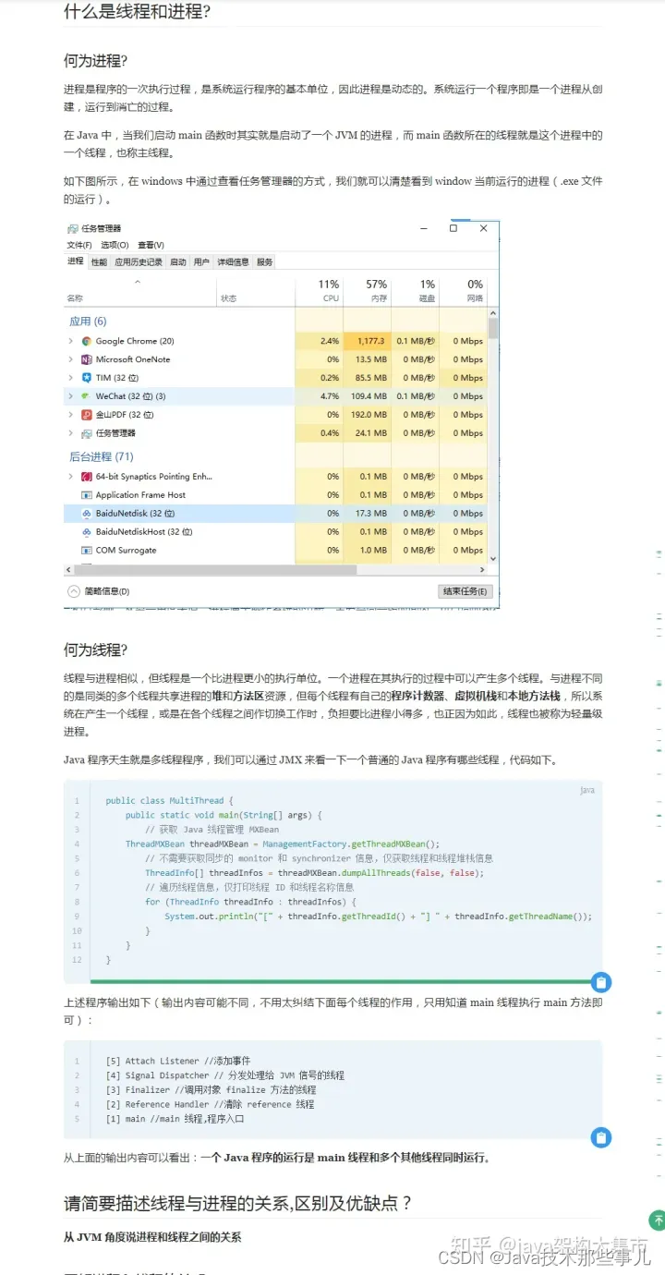Viewport: 665px width, 1275px height.
Task: Click the Task Manager title bar icon
Action: (x=72, y=228)
